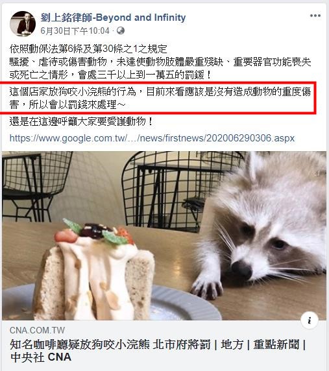Click the page's profile picture avatar
Image resolution: width=329 pixels, height=371 pixels.
pyautogui.click(x=23, y=23)
